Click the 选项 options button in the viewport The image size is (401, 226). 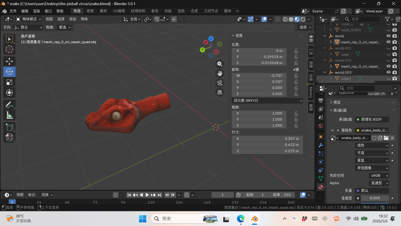click(305, 27)
